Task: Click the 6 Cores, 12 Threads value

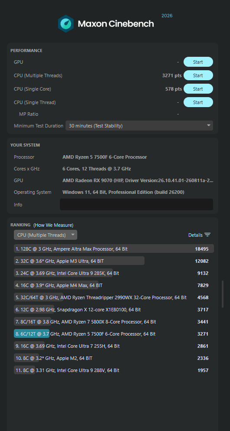Action: (97, 169)
